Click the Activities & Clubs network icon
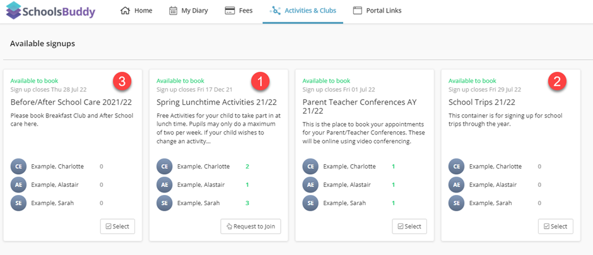Viewport: 593px width, 255px height. (275, 11)
